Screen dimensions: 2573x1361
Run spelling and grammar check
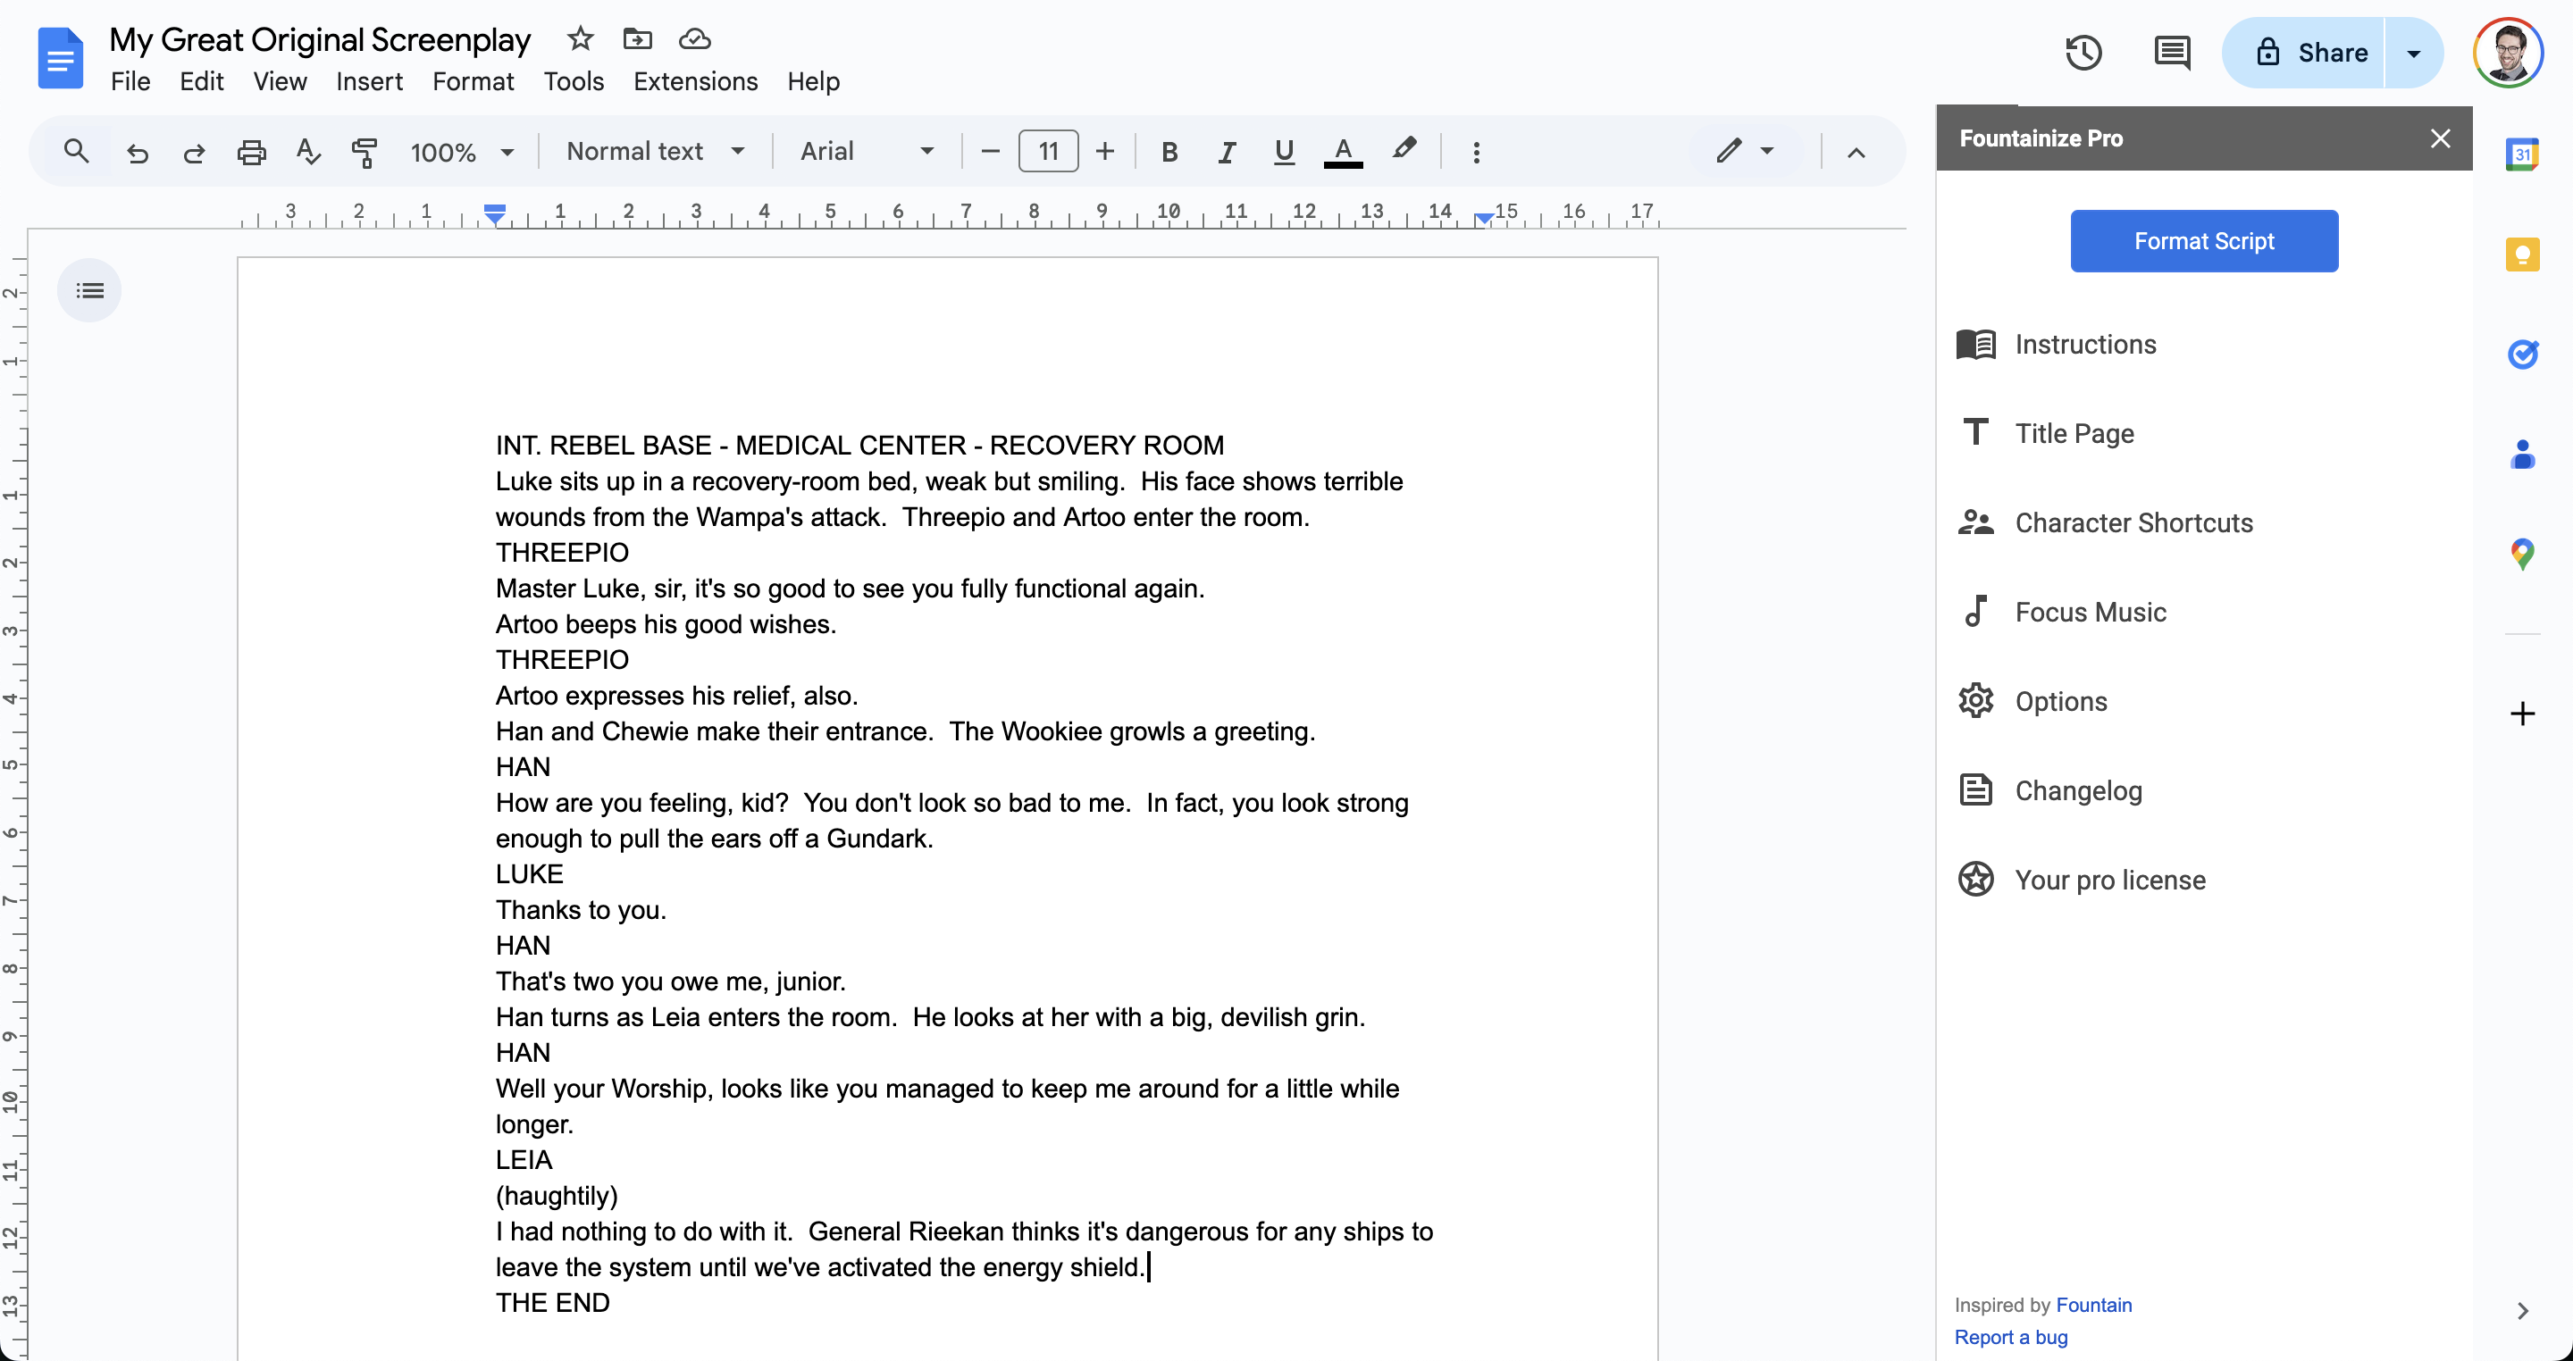tap(307, 152)
